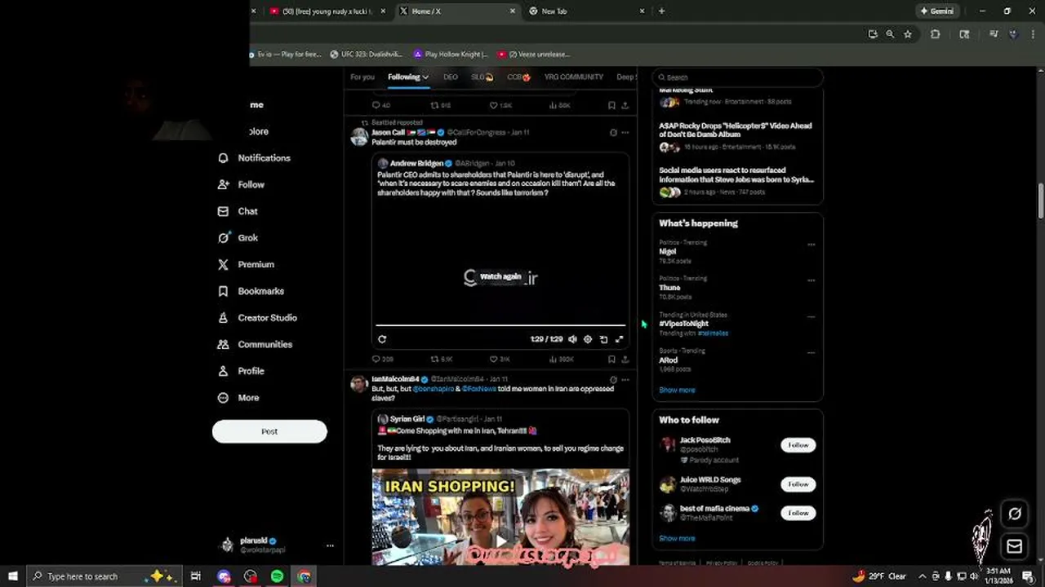Switch to the DEO list tab

coord(451,77)
